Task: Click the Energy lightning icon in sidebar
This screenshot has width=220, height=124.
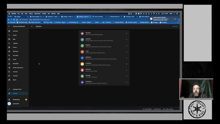Action: (9, 35)
